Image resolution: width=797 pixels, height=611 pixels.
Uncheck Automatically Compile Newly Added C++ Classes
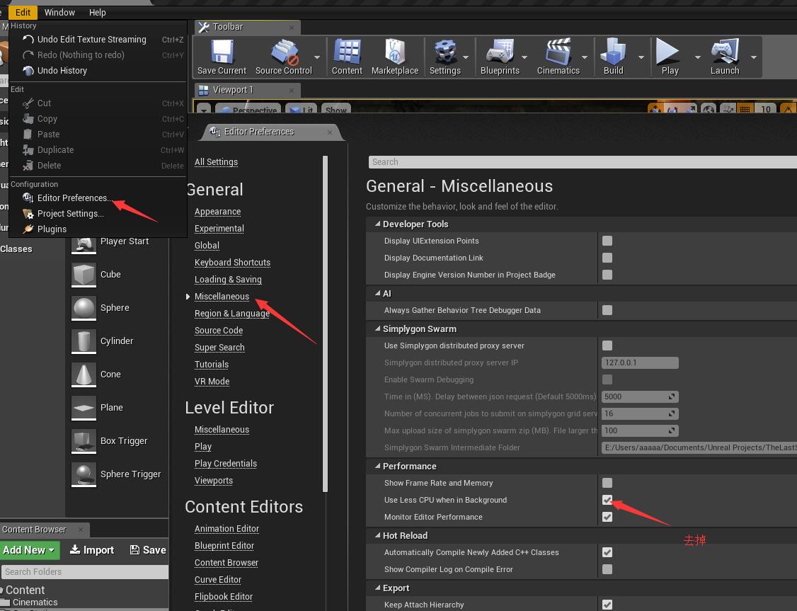[607, 552]
